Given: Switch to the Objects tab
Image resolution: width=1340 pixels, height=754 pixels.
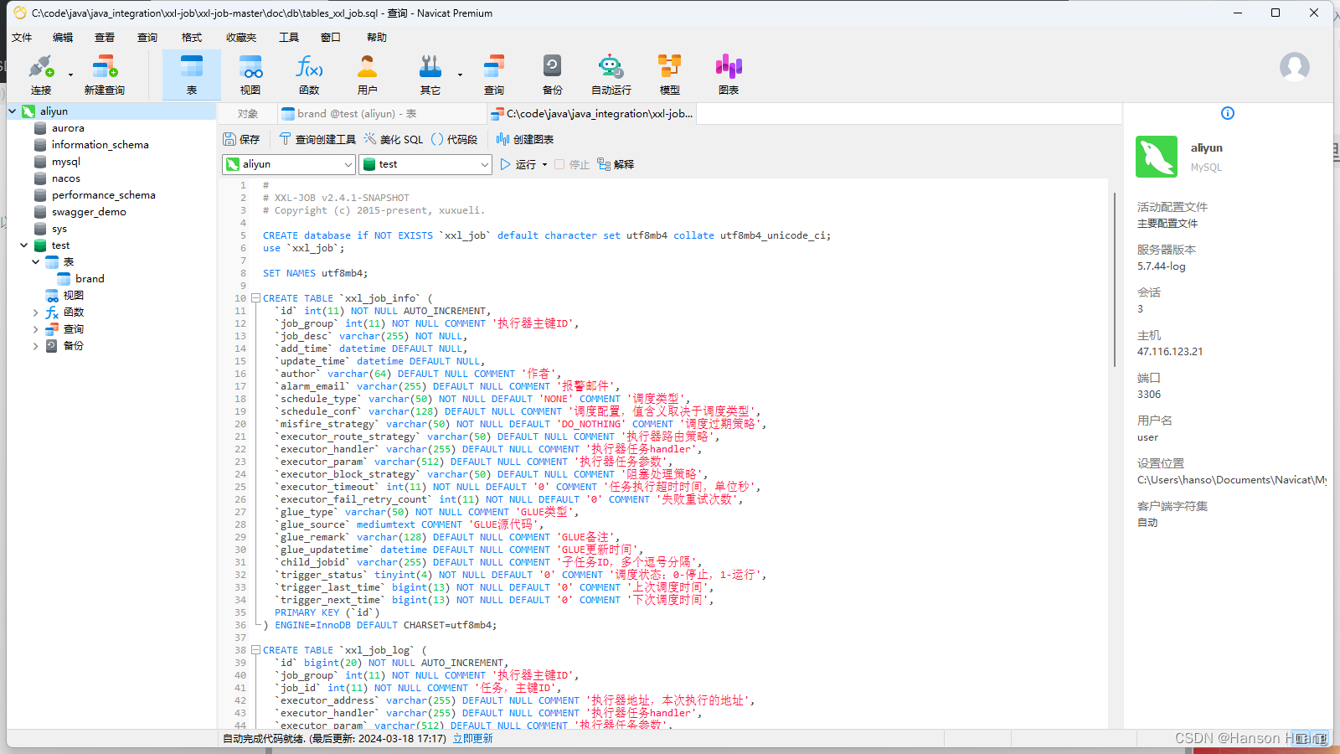Looking at the screenshot, I should pyautogui.click(x=248, y=114).
